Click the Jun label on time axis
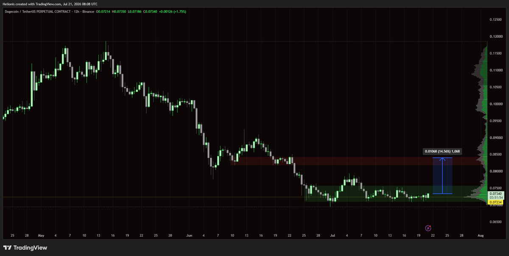 click(189, 235)
